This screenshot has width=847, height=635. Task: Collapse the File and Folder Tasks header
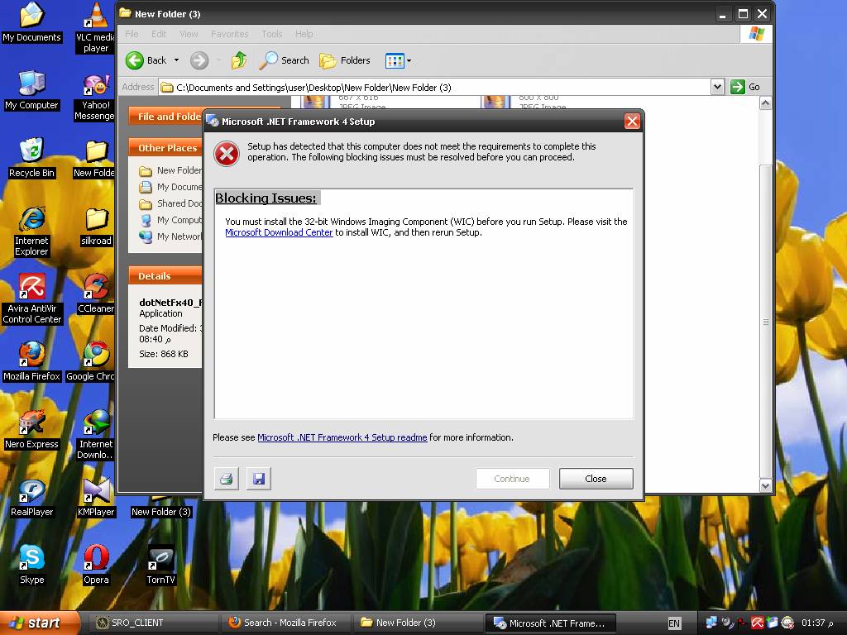click(165, 116)
